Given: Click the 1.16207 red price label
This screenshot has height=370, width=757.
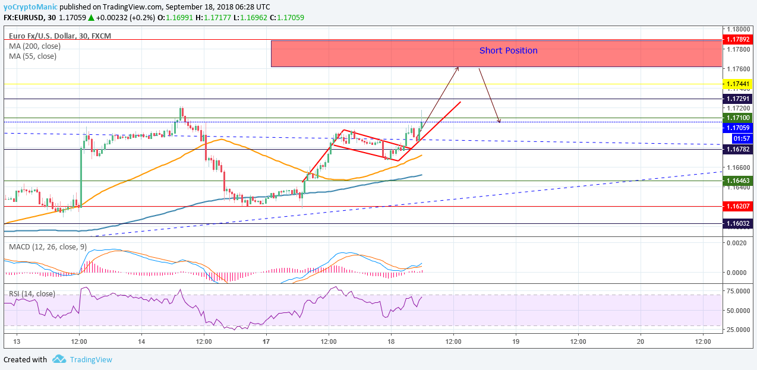Looking at the screenshot, I should pyautogui.click(x=737, y=206).
